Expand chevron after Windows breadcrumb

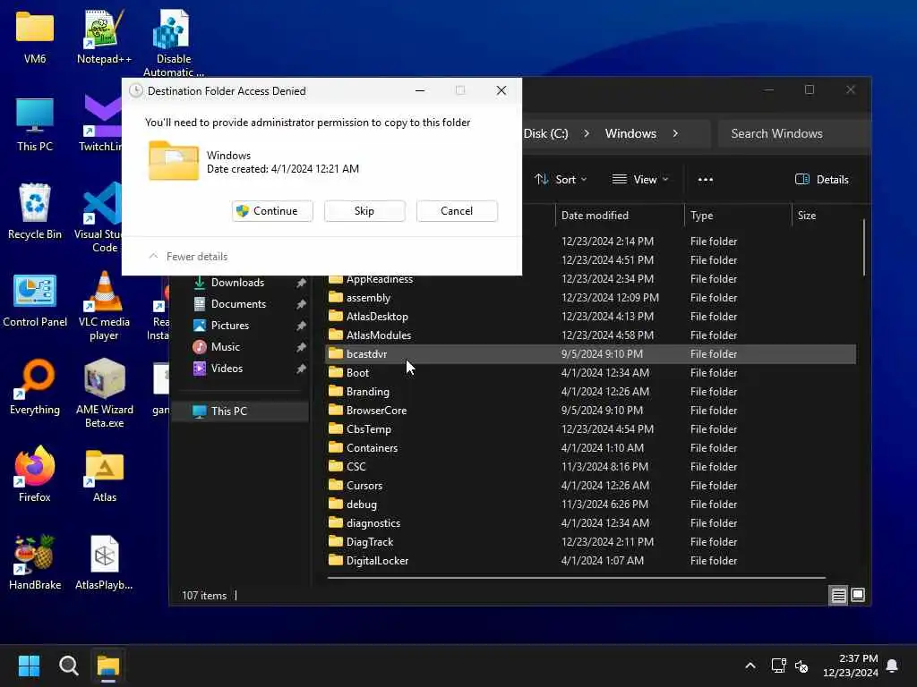pos(675,134)
